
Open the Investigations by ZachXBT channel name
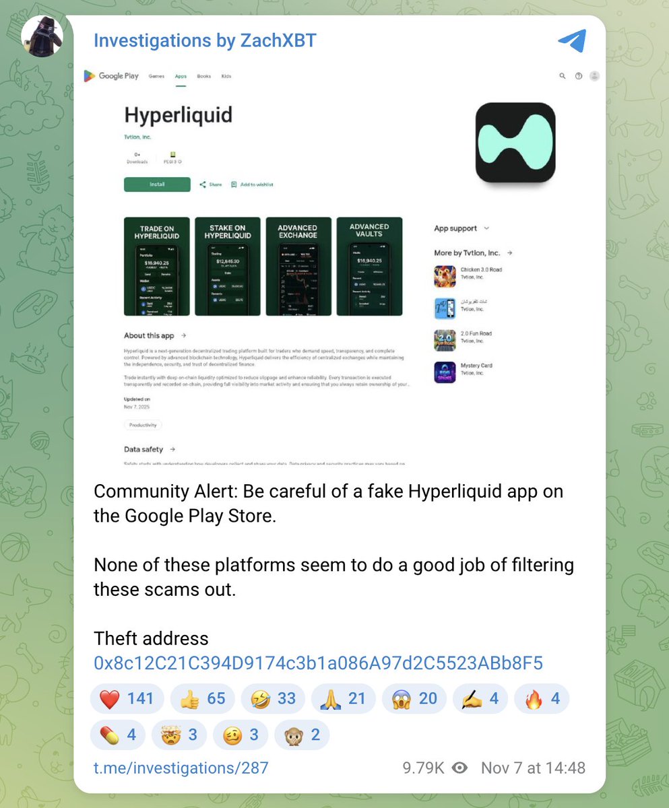tap(205, 40)
